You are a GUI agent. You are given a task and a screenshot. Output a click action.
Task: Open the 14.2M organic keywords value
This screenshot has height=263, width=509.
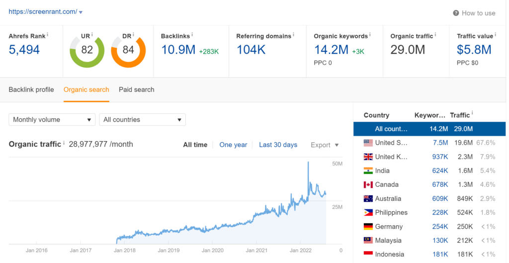point(331,50)
